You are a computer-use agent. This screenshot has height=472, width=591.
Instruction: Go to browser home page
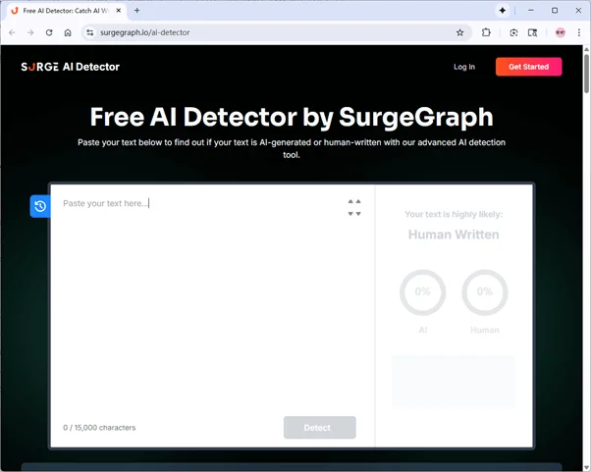pyautogui.click(x=68, y=32)
